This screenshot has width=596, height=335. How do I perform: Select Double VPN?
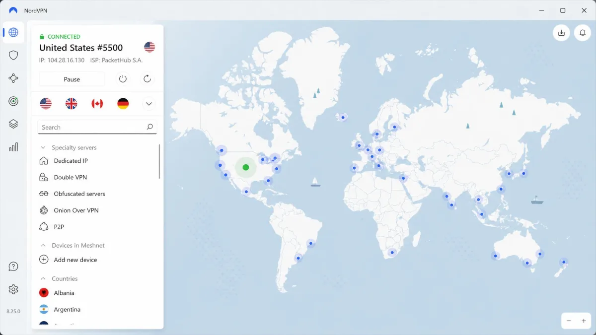pos(71,177)
